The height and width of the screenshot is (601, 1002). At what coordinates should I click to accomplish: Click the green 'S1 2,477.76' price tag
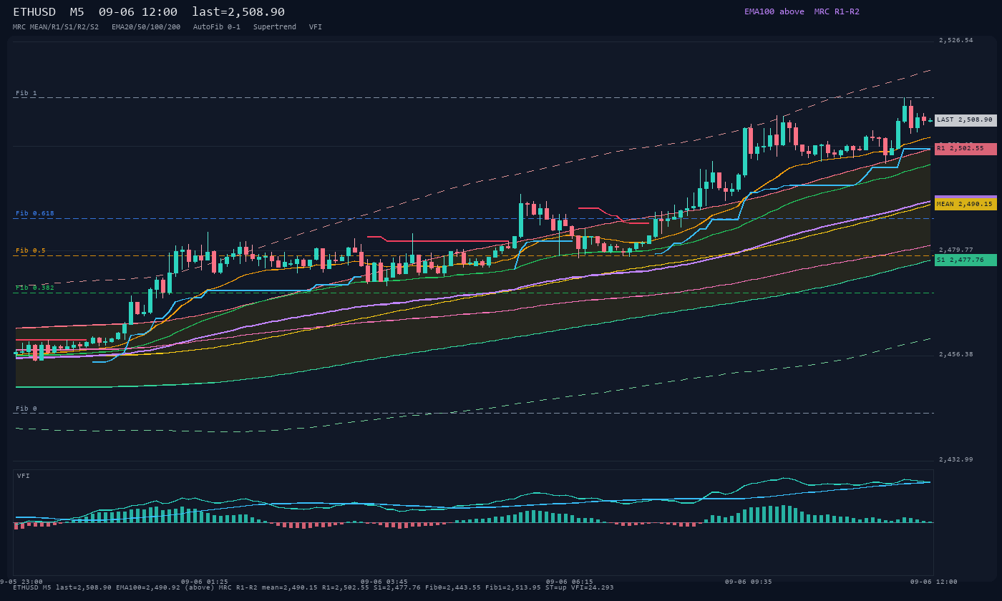[965, 260]
